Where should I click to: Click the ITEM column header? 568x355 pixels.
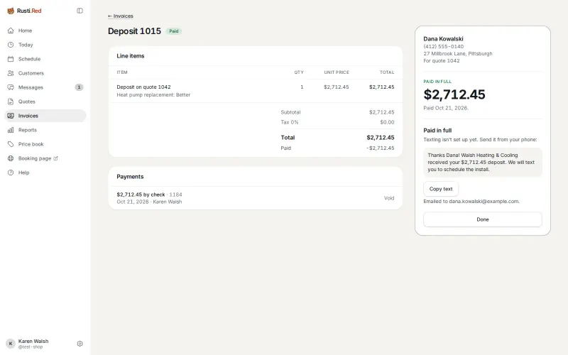(122, 72)
